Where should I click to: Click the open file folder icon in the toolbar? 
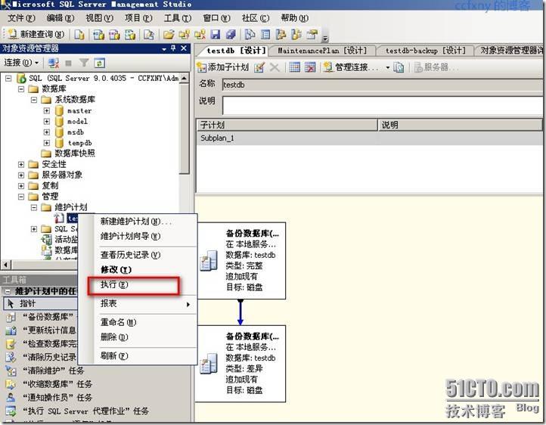169,35
